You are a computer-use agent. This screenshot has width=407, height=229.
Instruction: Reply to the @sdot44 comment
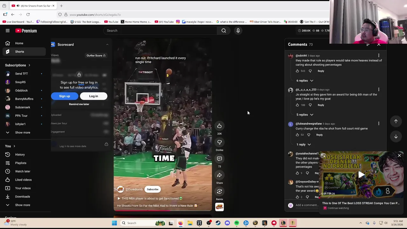coord(321,71)
